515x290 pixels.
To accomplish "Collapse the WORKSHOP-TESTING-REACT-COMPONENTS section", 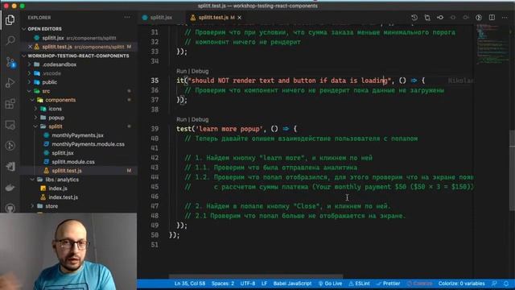I will tap(78, 56).
